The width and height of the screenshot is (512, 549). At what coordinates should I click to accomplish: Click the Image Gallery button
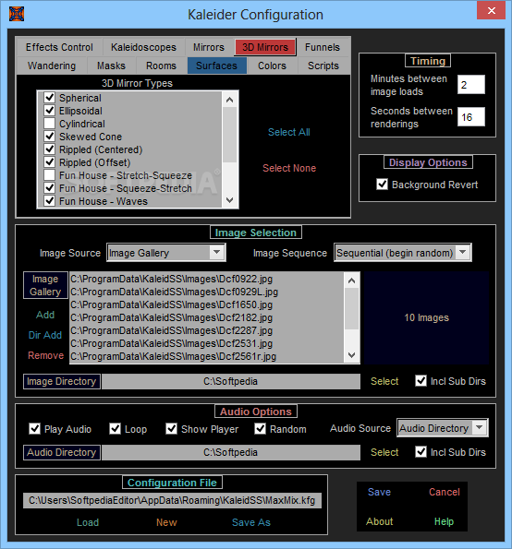click(x=45, y=285)
